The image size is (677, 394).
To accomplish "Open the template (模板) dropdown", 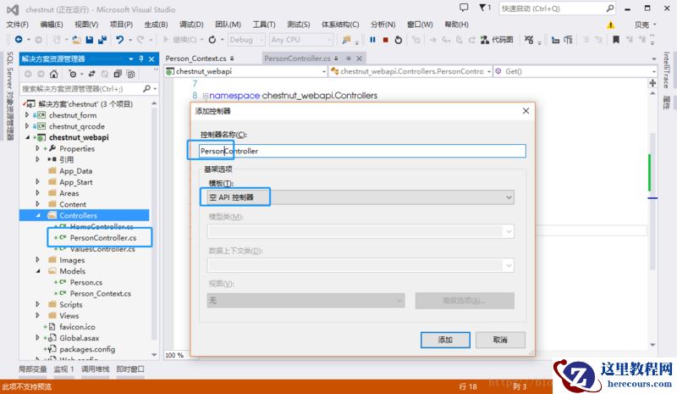I will click(361, 197).
